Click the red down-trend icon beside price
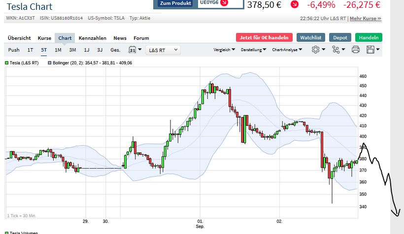The image size is (404, 234). tap(295, 4)
